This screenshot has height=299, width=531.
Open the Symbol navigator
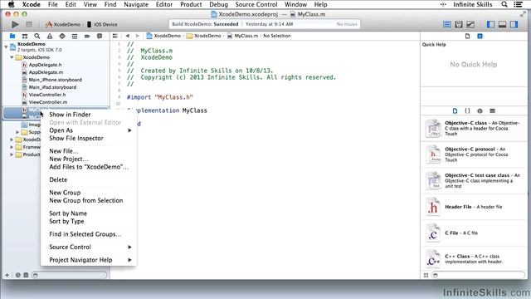pos(25,36)
